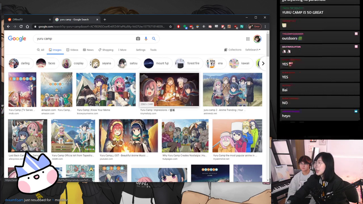This screenshot has width=363, height=204.
Task: Open the yuru camp 2 Anime Trending image
Action: click(233, 90)
